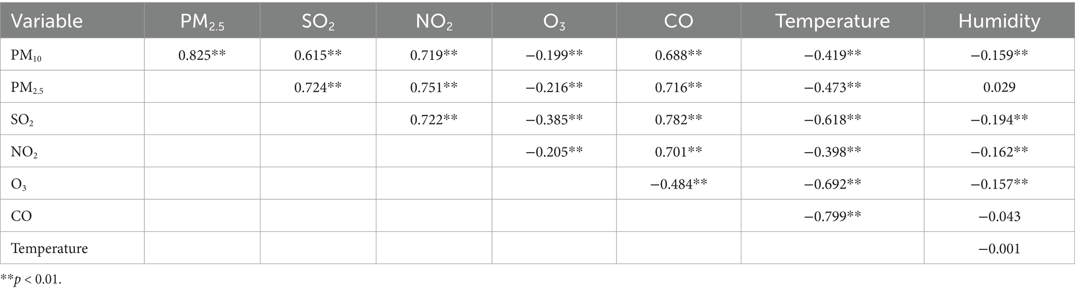Click the Temperature row label
The image size is (1075, 292).
coord(49,248)
